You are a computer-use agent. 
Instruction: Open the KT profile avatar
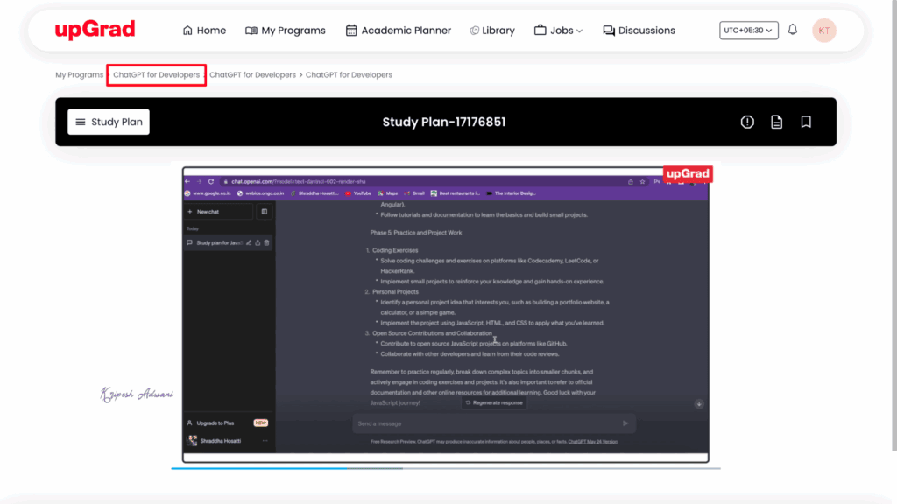(x=823, y=30)
